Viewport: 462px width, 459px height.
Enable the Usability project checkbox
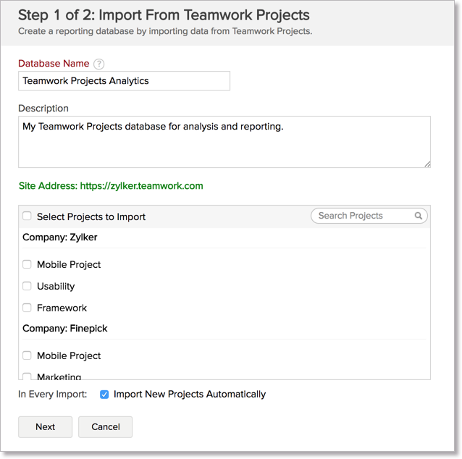(27, 286)
